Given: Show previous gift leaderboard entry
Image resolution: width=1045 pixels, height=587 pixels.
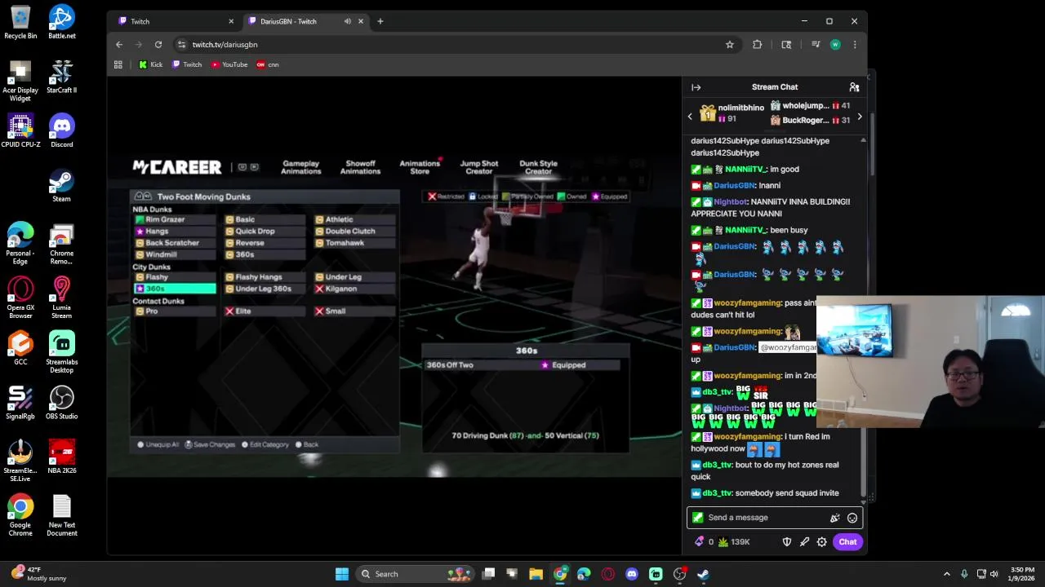Looking at the screenshot, I should 690,117.
